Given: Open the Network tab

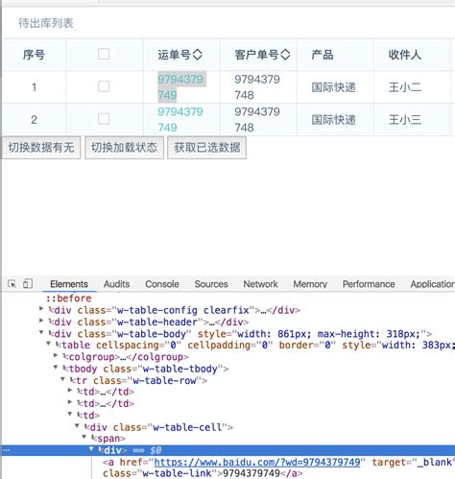Looking at the screenshot, I should click(x=260, y=284).
